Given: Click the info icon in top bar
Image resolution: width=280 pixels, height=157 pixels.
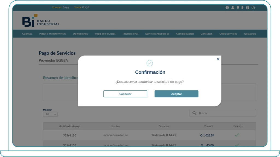Looking at the screenshot, I should pos(227,8).
